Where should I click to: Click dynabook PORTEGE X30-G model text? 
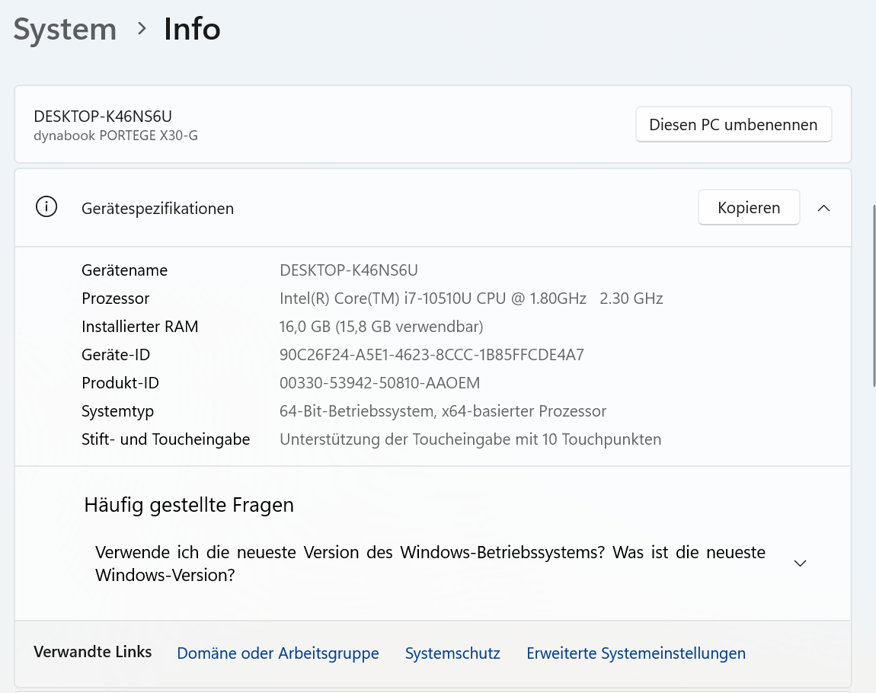(x=116, y=136)
